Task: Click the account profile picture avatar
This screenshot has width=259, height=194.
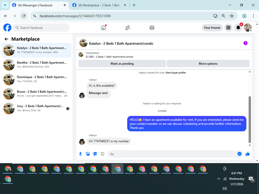Action: pos(248,27)
